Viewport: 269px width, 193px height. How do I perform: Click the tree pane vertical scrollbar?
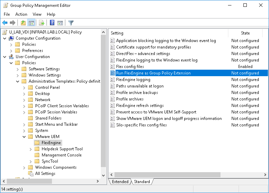tap(104, 102)
